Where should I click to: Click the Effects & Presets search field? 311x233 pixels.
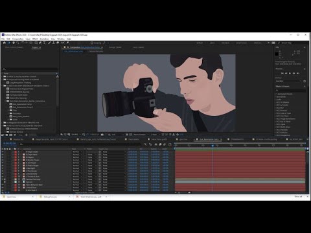(290, 91)
